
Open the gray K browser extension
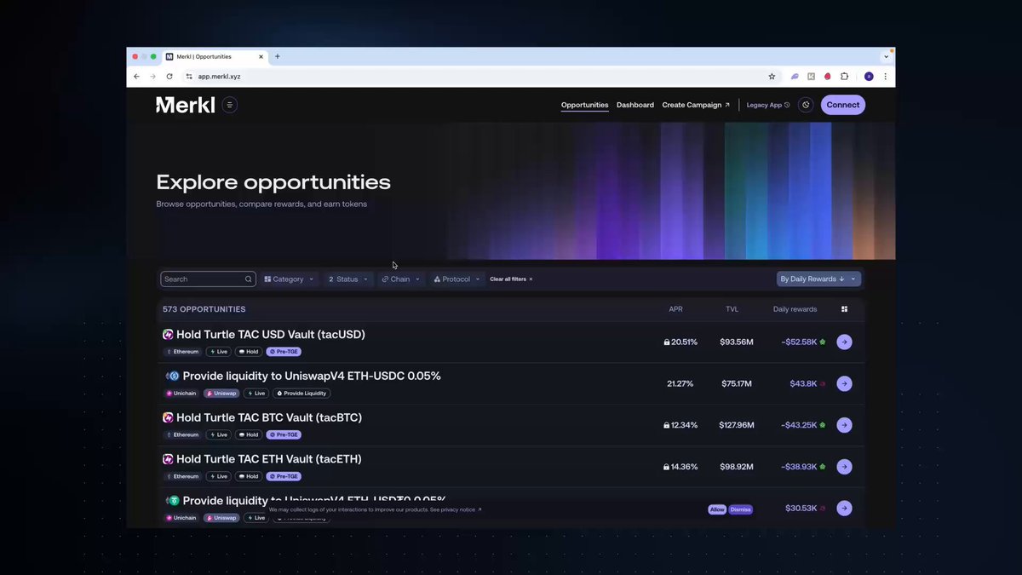811,76
